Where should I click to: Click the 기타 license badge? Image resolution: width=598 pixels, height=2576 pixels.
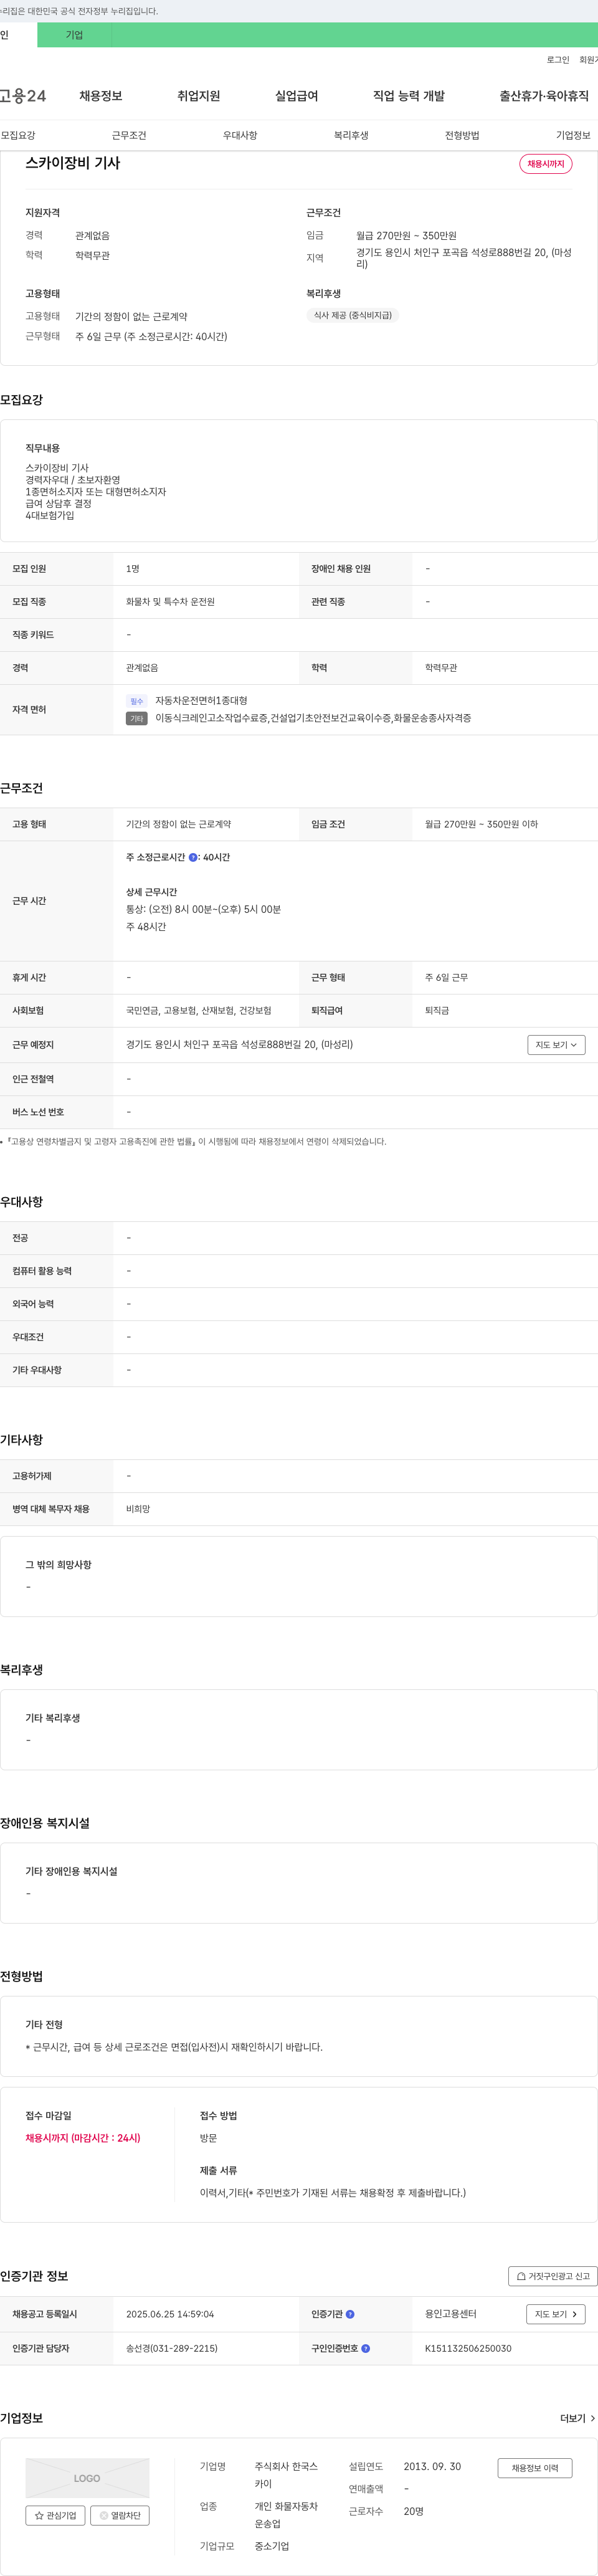pos(137,719)
